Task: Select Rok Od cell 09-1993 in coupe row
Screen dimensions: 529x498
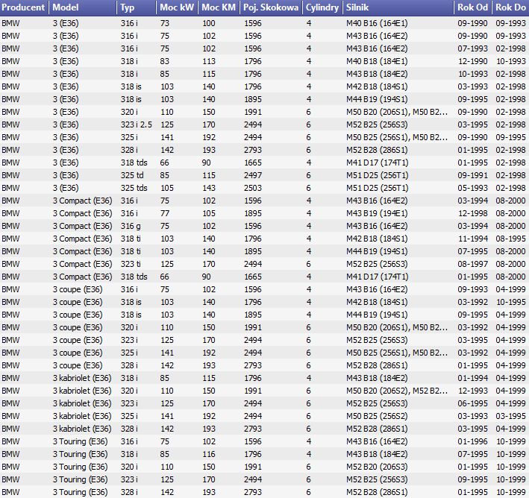Action: click(x=472, y=289)
